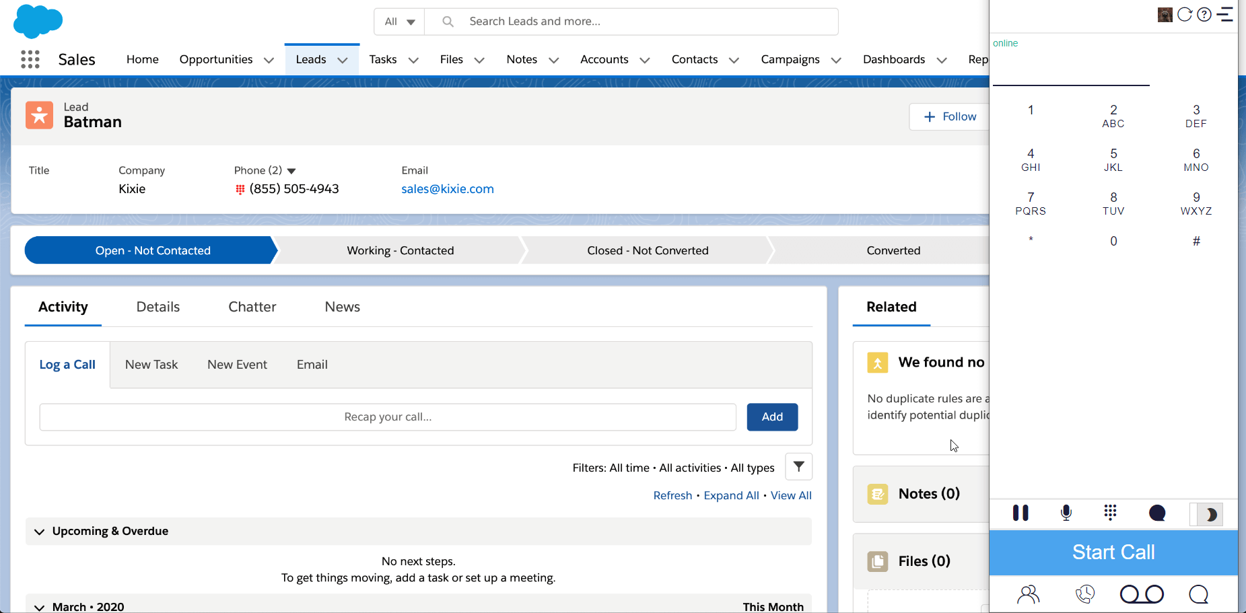Go to the Home tab

[143, 59]
